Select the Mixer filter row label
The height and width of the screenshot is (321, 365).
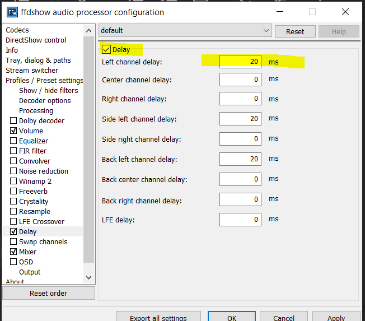pos(27,252)
